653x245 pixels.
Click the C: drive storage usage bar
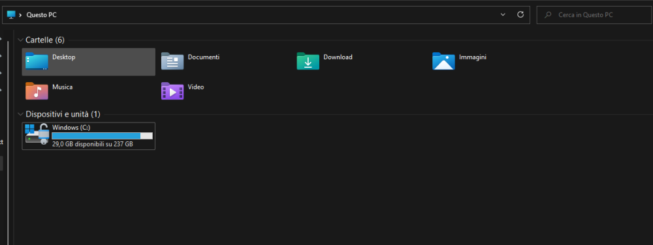102,136
